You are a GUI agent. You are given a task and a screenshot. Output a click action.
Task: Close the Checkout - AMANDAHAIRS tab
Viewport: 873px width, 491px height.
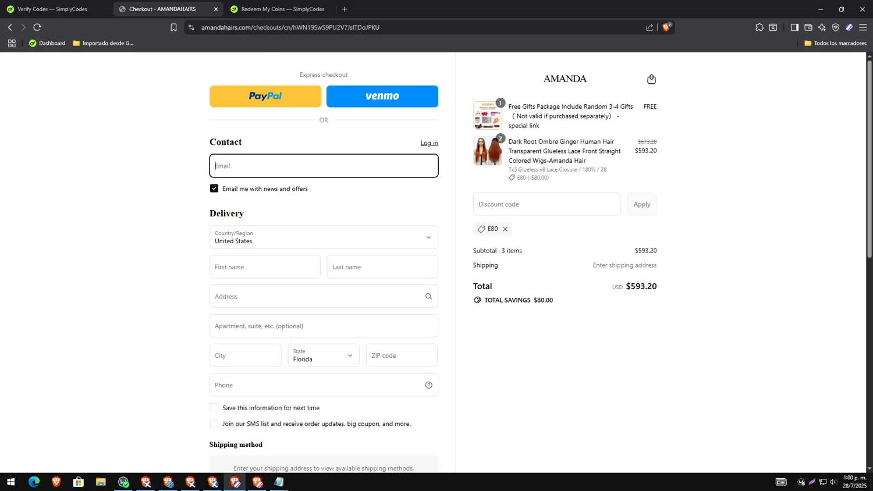click(x=216, y=9)
